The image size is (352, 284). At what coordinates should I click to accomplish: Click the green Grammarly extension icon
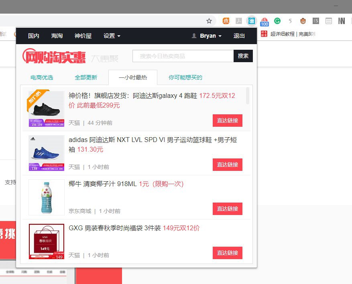[277, 21]
